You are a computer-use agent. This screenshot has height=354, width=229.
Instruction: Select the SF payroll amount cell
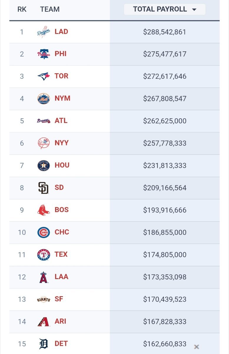165,299
